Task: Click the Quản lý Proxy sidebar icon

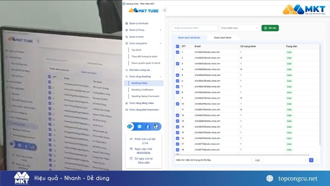Action: click(126, 30)
